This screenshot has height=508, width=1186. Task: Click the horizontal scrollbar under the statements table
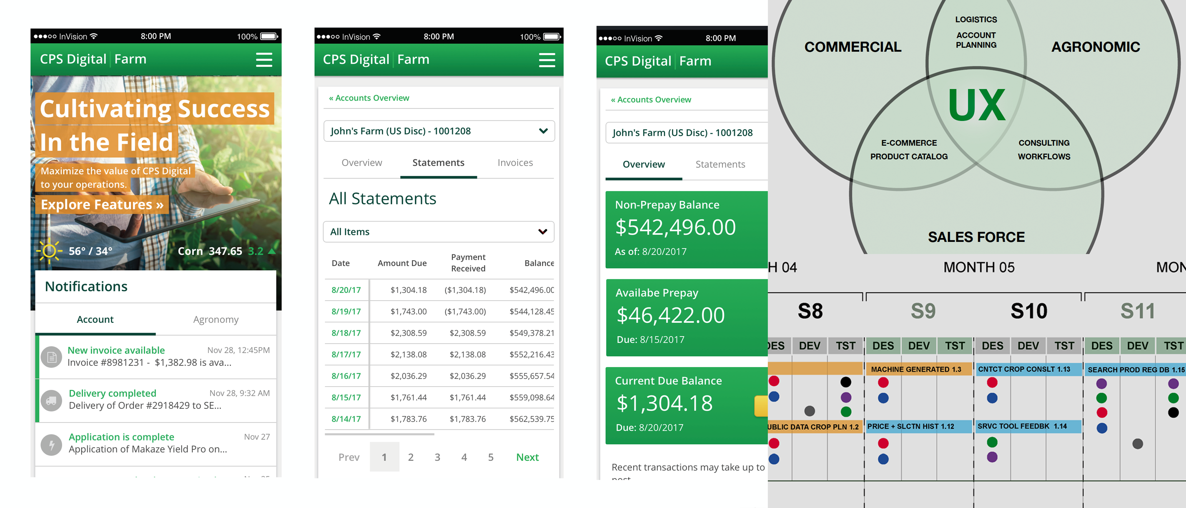coord(379,434)
